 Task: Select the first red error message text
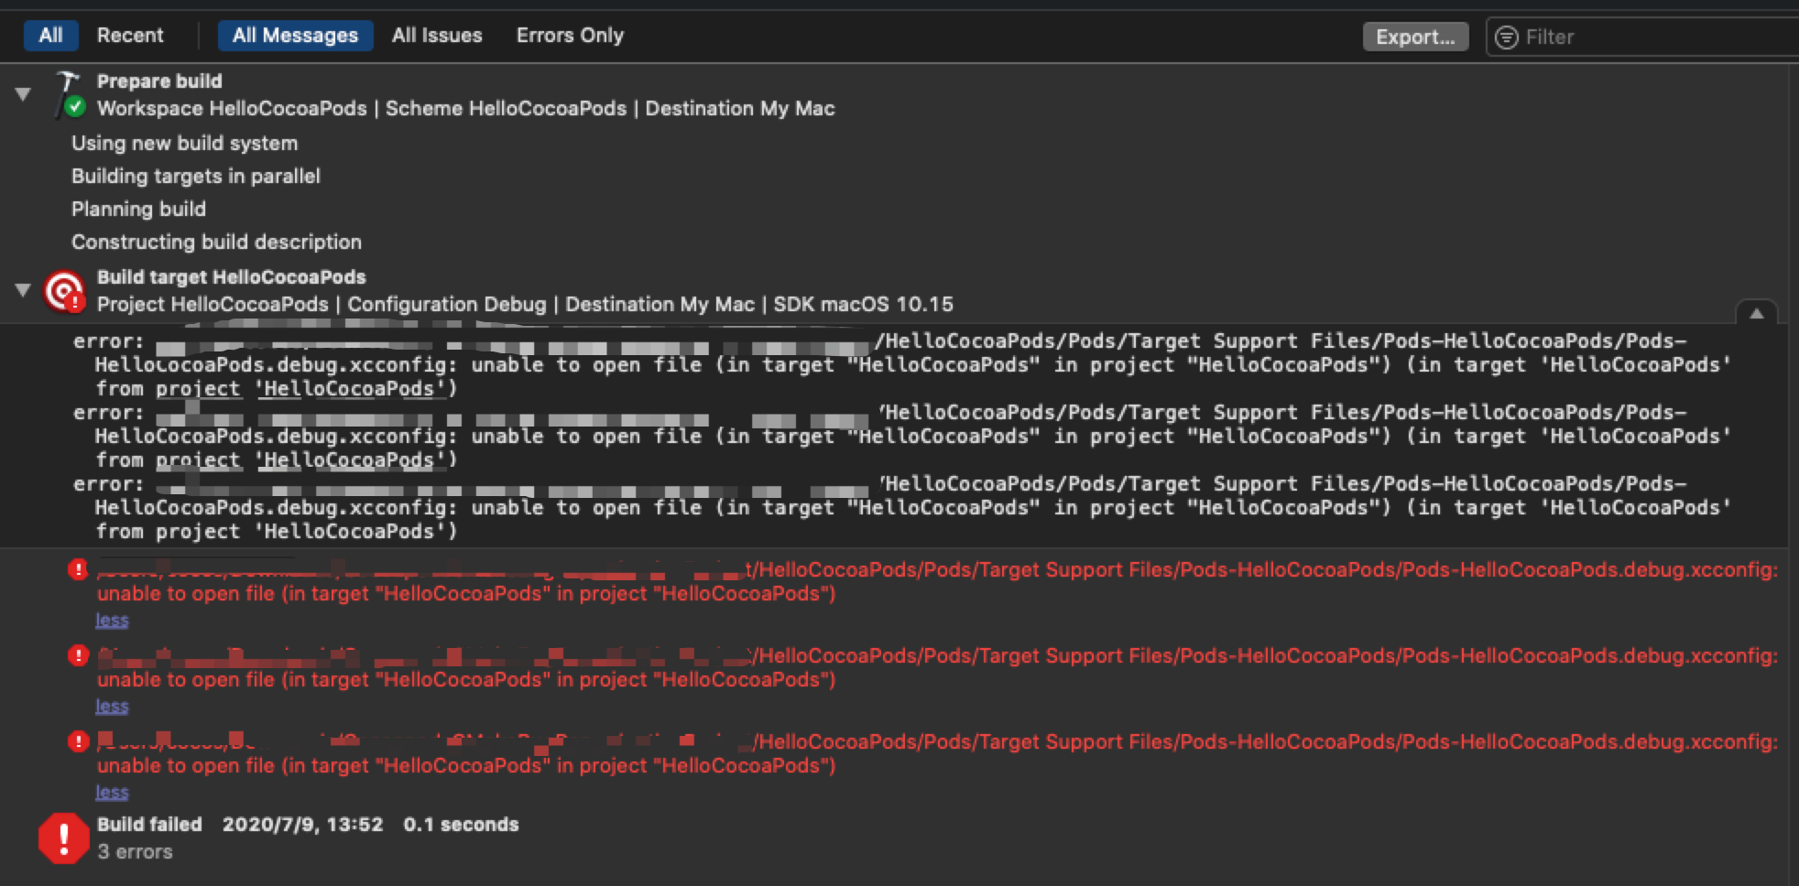point(937,581)
